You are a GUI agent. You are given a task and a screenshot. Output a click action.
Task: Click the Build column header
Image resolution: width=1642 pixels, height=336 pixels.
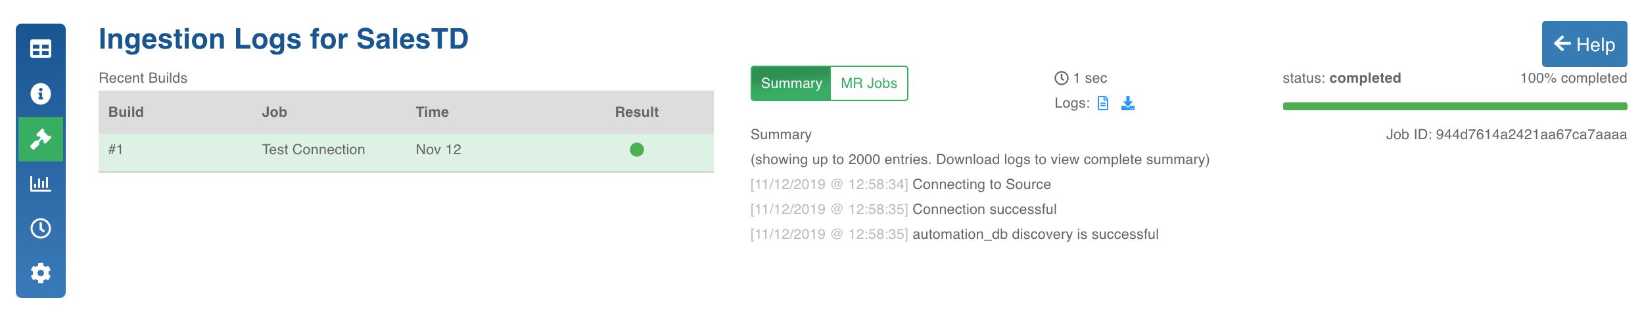pyautogui.click(x=126, y=112)
